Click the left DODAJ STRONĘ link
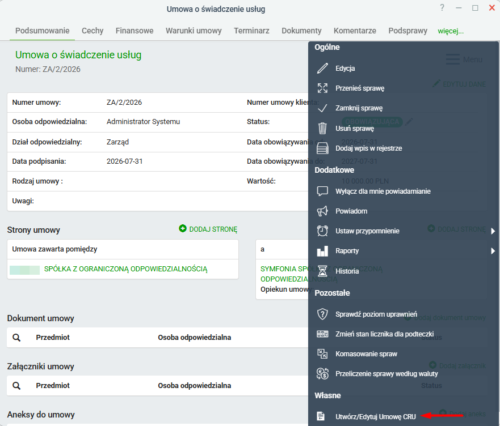Viewport: 500px width, 426px height. coord(213,229)
